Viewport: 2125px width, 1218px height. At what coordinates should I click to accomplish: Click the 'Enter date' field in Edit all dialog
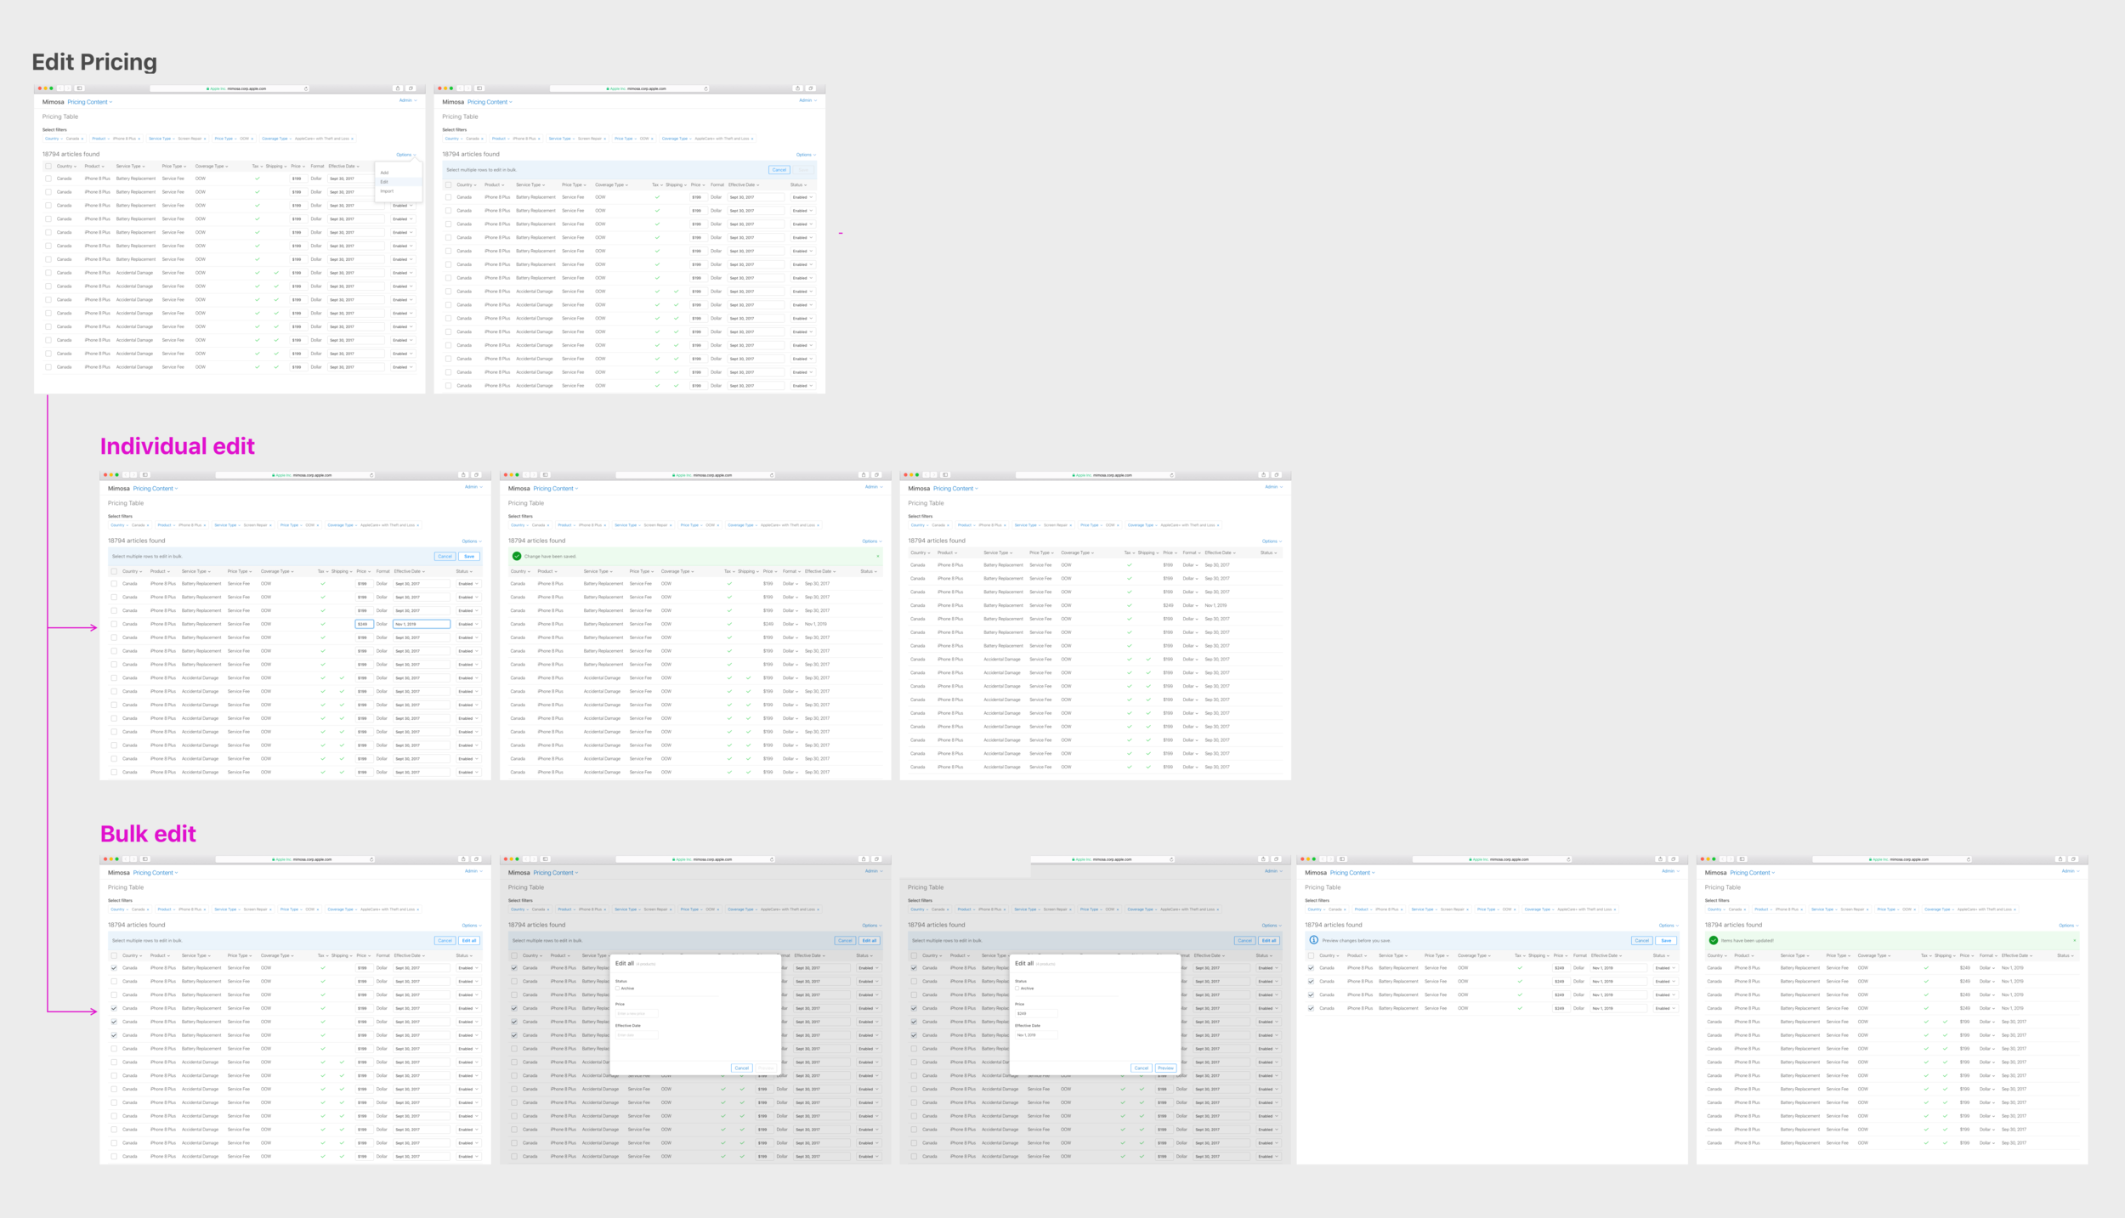click(637, 1035)
